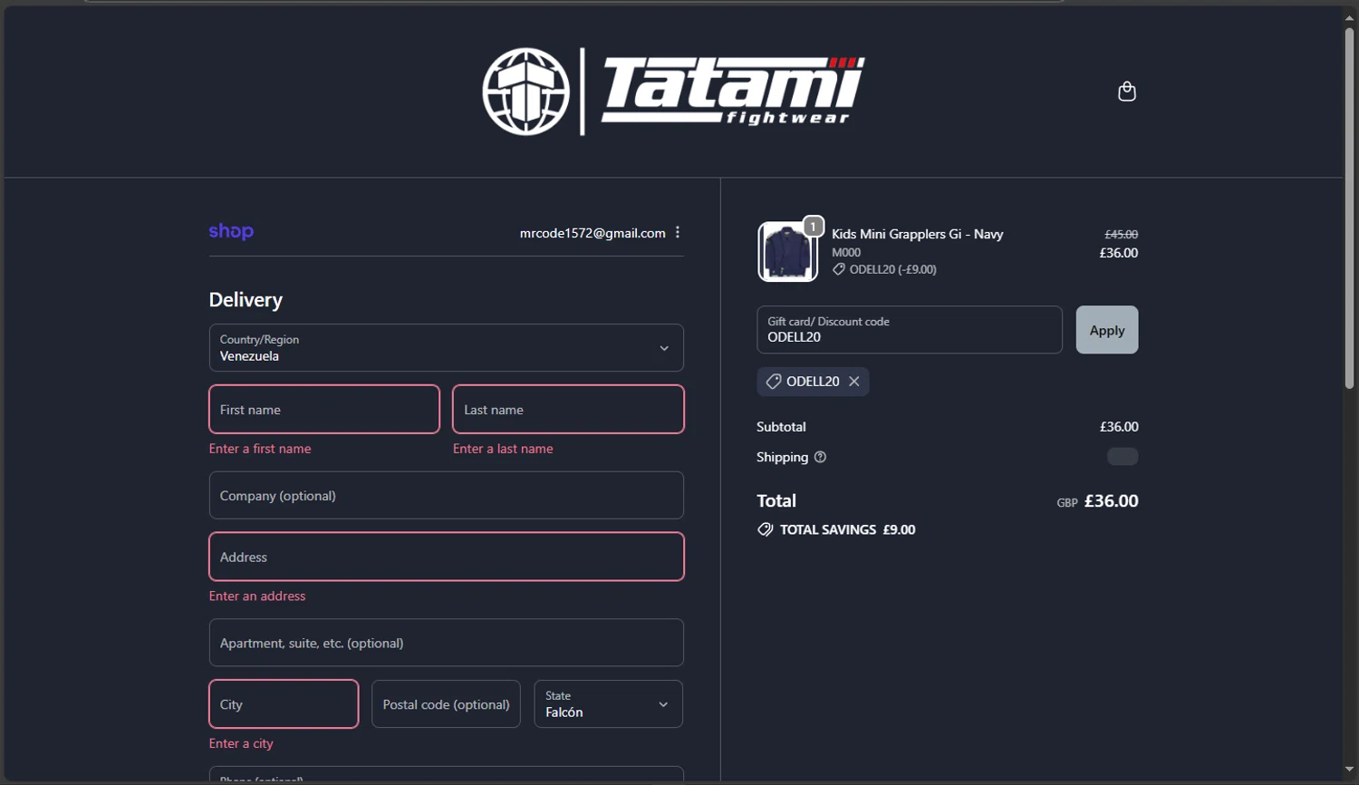Remove the ODELL20 discount tag
1359x785 pixels.
(x=853, y=382)
